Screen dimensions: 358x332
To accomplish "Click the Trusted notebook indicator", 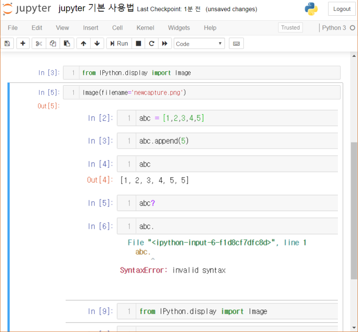I will point(290,27).
